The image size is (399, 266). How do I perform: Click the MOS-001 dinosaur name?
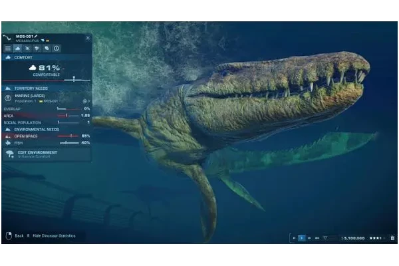coord(25,36)
